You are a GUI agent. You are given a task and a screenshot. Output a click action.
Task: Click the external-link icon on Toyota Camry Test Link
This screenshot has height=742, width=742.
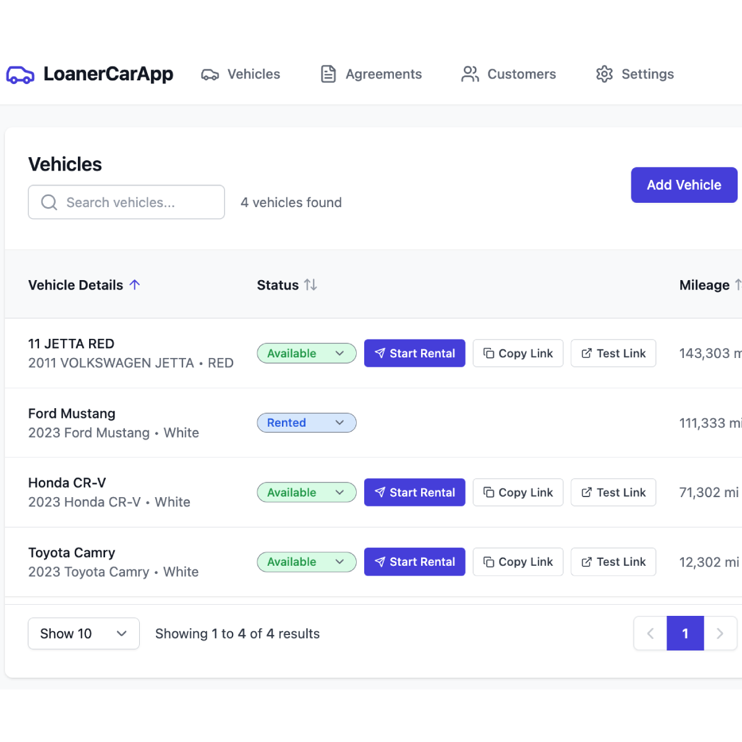pyautogui.click(x=585, y=561)
